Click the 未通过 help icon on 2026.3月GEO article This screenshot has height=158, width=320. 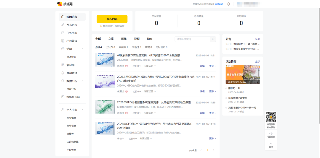[x=127, y=92]
